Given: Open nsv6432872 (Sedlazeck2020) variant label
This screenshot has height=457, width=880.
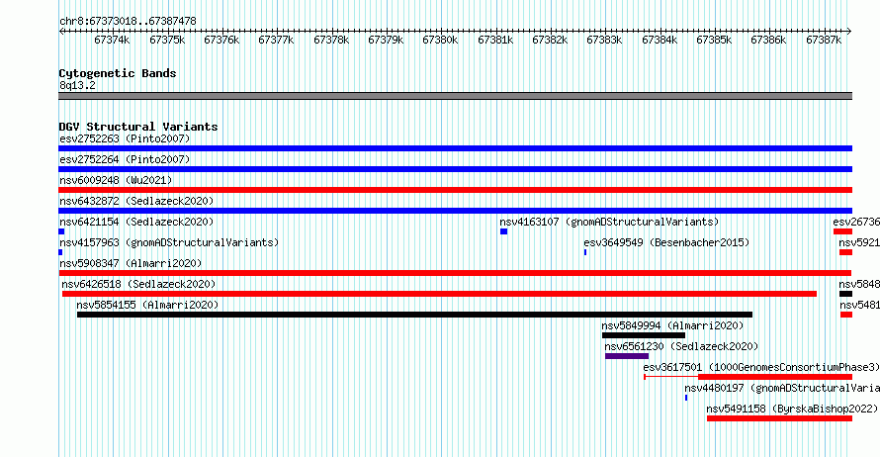Looking at the screenshot, I should pyautogui.click(x=136, y=201).
